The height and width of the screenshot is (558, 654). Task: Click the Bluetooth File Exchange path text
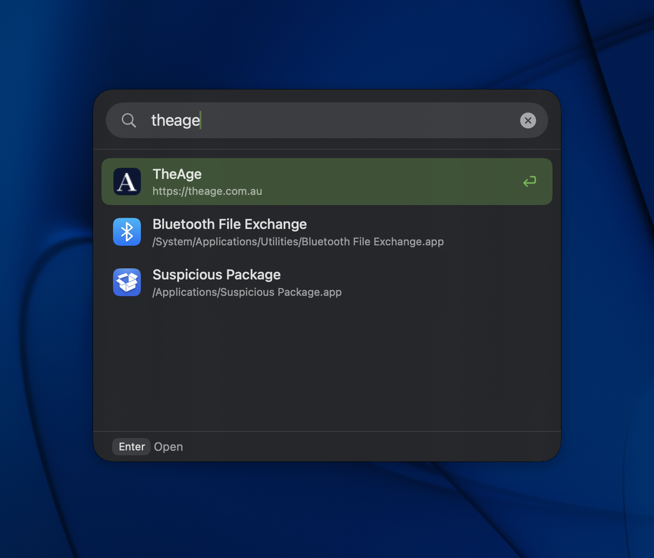[298, 242]
